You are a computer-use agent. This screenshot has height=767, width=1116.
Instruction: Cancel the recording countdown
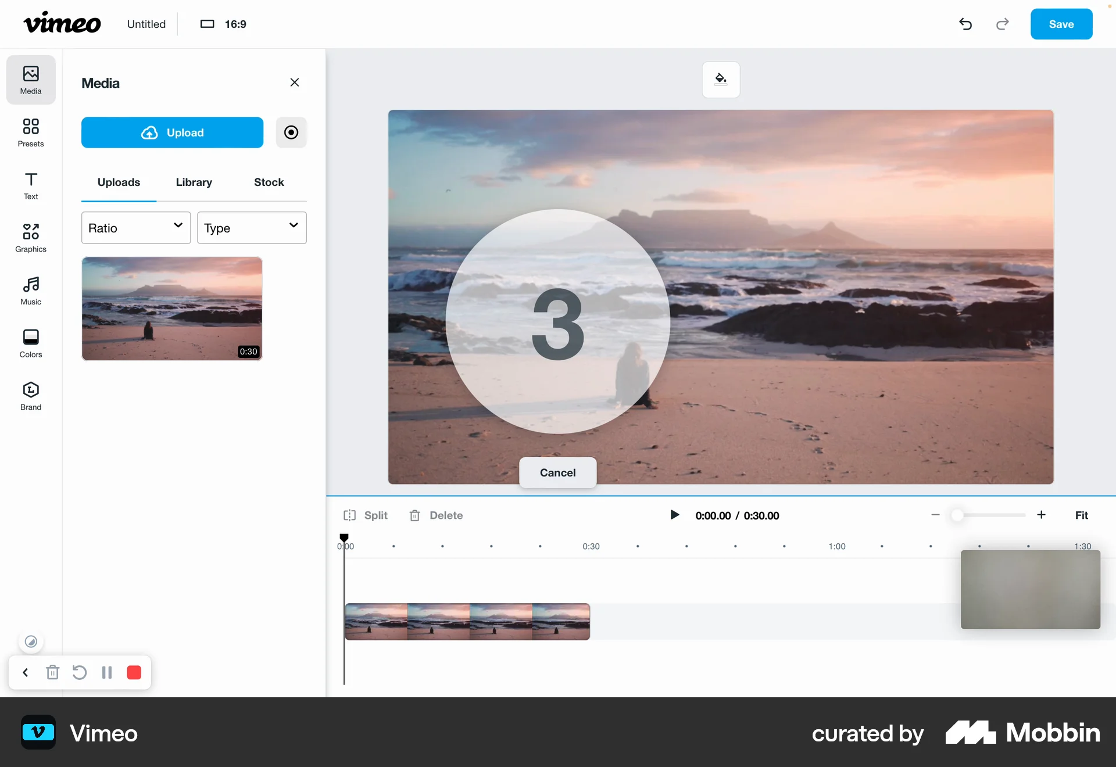[557, 472]
